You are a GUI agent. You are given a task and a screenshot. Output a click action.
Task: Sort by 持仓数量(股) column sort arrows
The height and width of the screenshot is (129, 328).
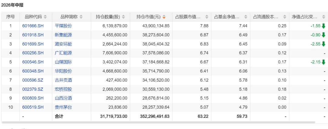click(123, 17)
